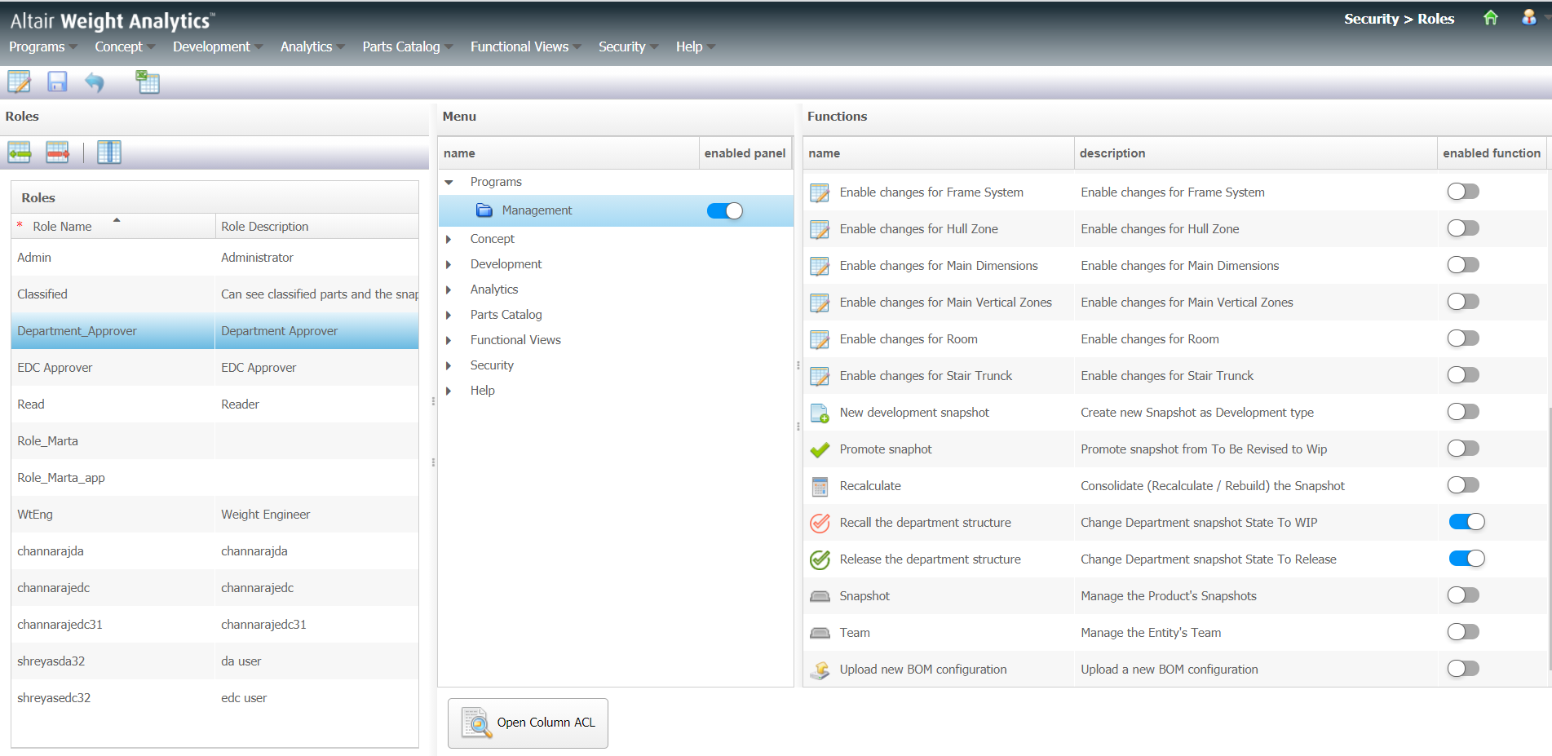Screen dimensions: 1552x756
Task: Click the green add row icon
Action: click(20, 153)
